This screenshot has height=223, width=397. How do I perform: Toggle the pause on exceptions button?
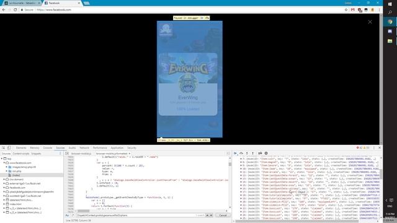tap(266, 153)
